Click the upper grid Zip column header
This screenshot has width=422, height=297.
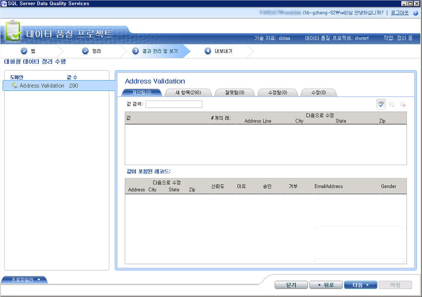pyautogui.click(x=382, y=121)
